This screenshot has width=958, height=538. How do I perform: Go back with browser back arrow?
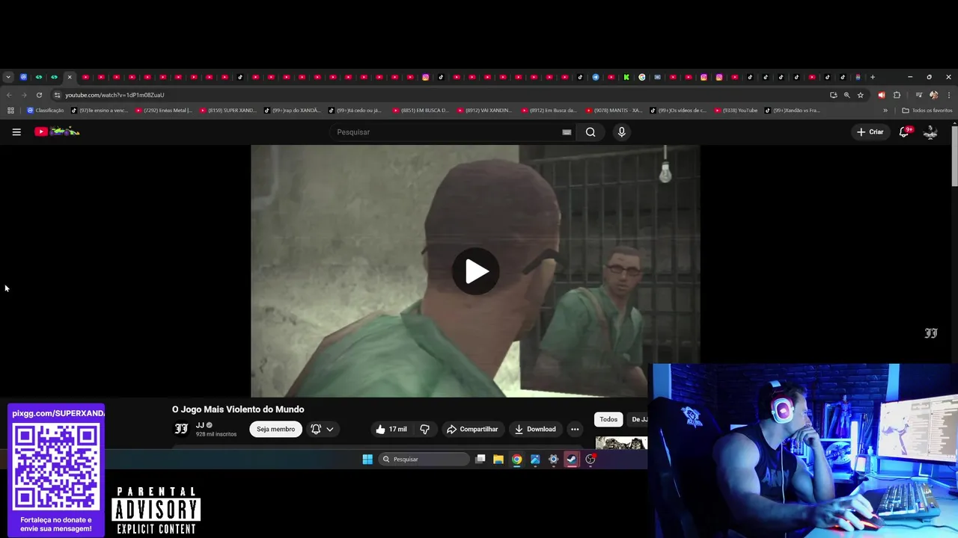pyautogui.click(x=9, y=95)
